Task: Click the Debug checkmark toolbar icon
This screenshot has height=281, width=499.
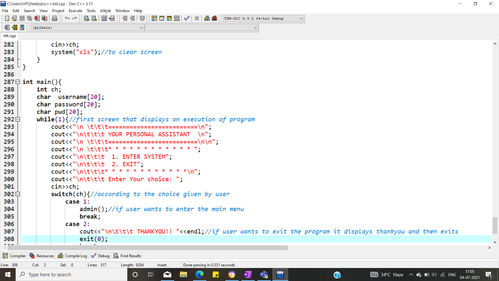Action: pyautogui.click(x=187, y=18)
